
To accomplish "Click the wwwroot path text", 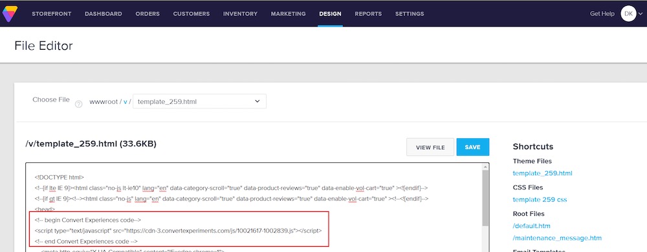I will 103,101.
